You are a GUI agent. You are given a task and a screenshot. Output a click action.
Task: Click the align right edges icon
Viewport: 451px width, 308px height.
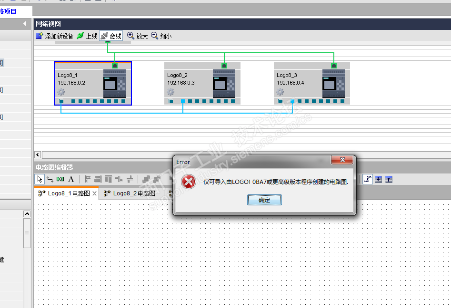click(x=98, y=179)
